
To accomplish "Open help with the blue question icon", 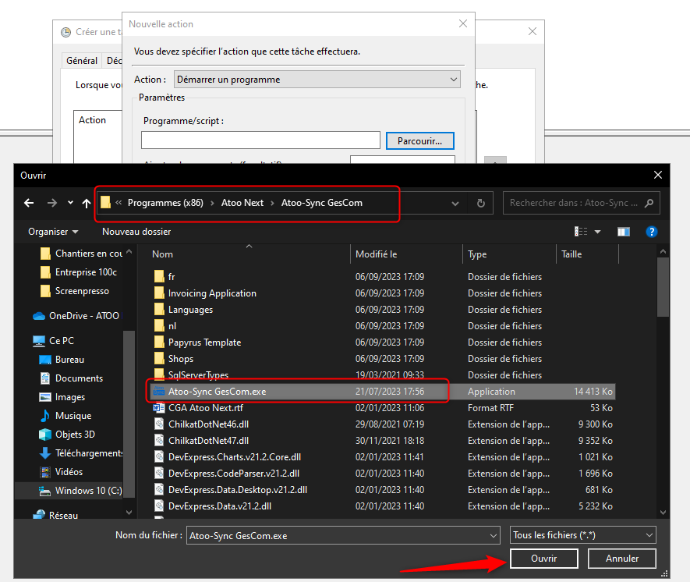I will click(652, 232).
